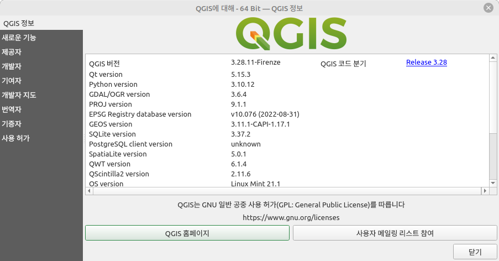The width and height of the screenshot is (499, 261).
Task: Click 사용자 메일링 리스트 참여 button
Action: 395,233
